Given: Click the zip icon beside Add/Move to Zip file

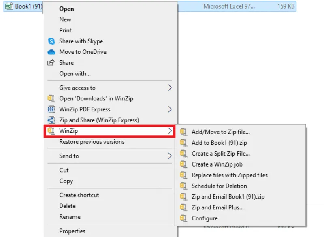Looking at the screenshot, I should 183,132.
